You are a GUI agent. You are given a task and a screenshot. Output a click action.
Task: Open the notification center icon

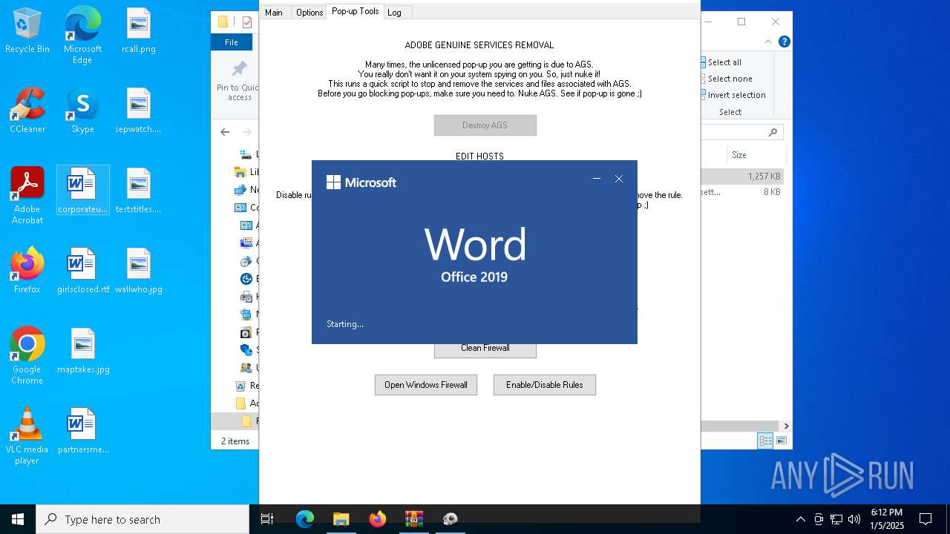pyautogui.click(x=926, y=519)
